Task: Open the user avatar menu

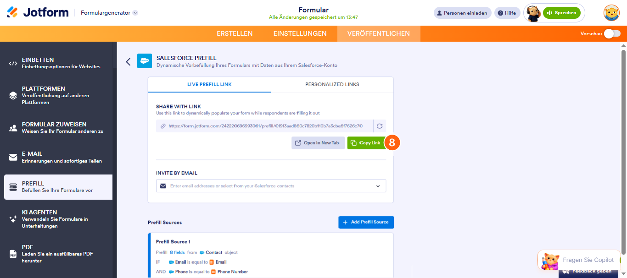Action: coord(611,13)
